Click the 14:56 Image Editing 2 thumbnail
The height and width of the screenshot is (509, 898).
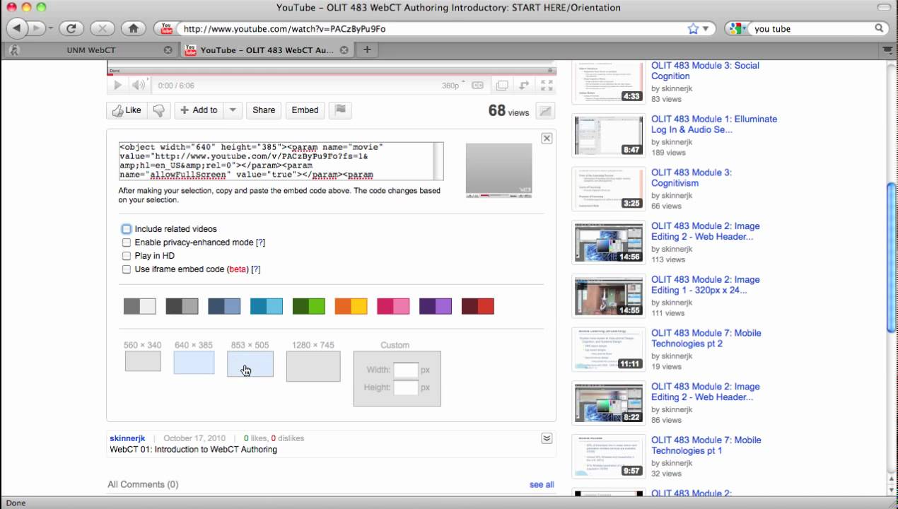point(609,242)
